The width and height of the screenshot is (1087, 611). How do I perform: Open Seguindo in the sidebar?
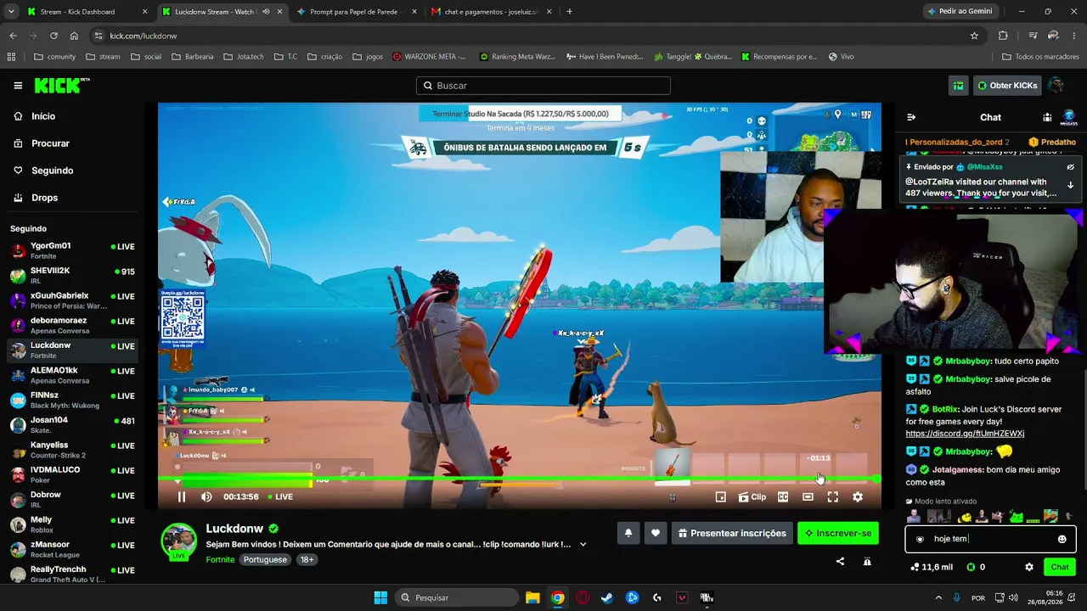[52, 171]
